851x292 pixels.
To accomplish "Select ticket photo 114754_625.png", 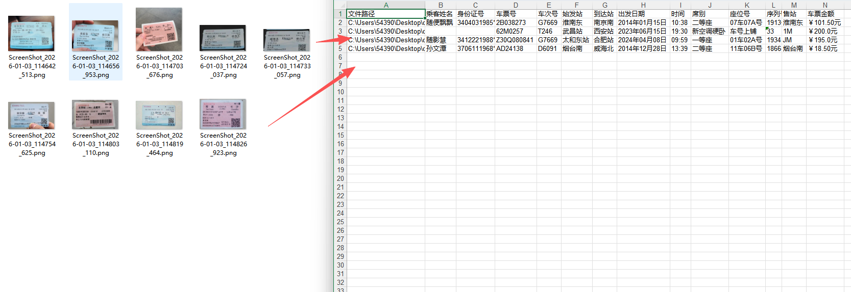I will click(x=32, y=115).
